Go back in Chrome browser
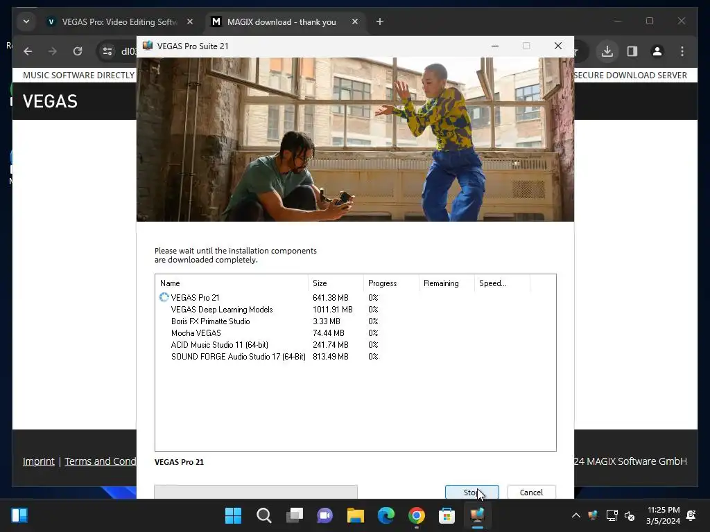 point(28,51)
